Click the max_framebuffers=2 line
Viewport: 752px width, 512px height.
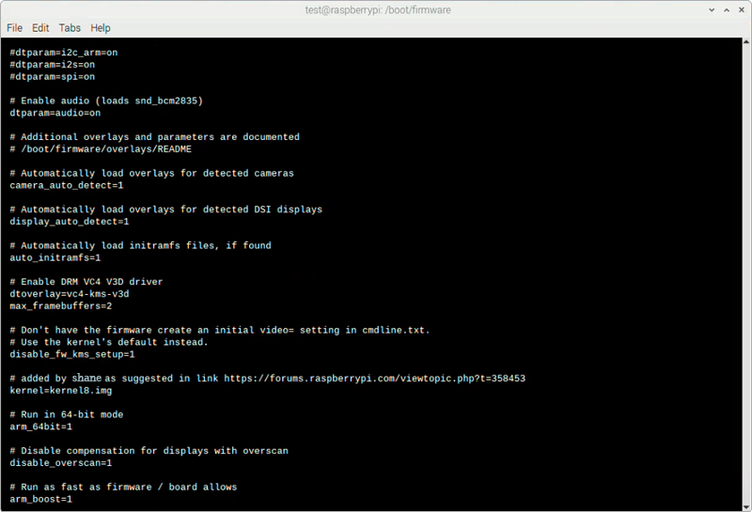click(60, 306)
